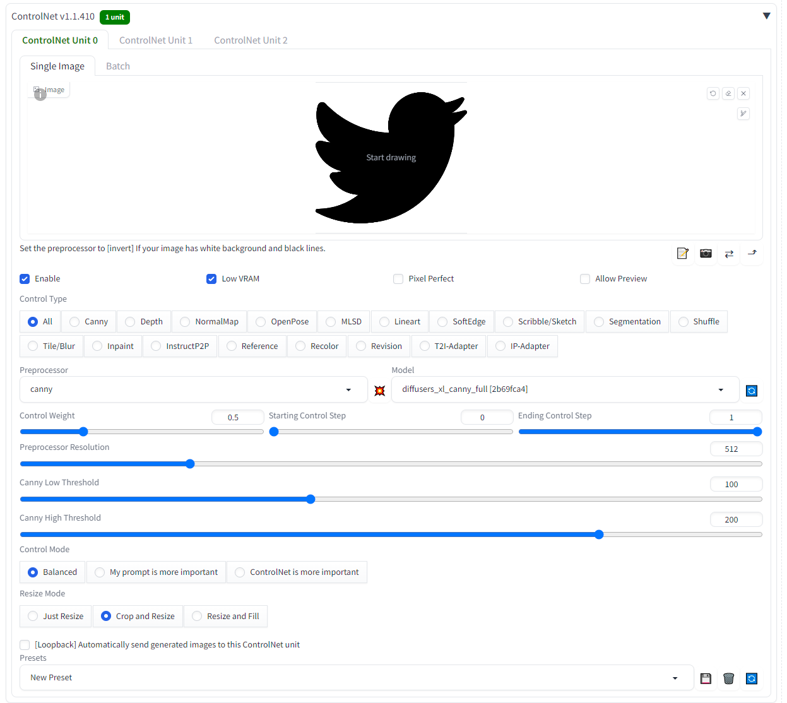Switch to the ControlNet Unit 1 tab

156,40
